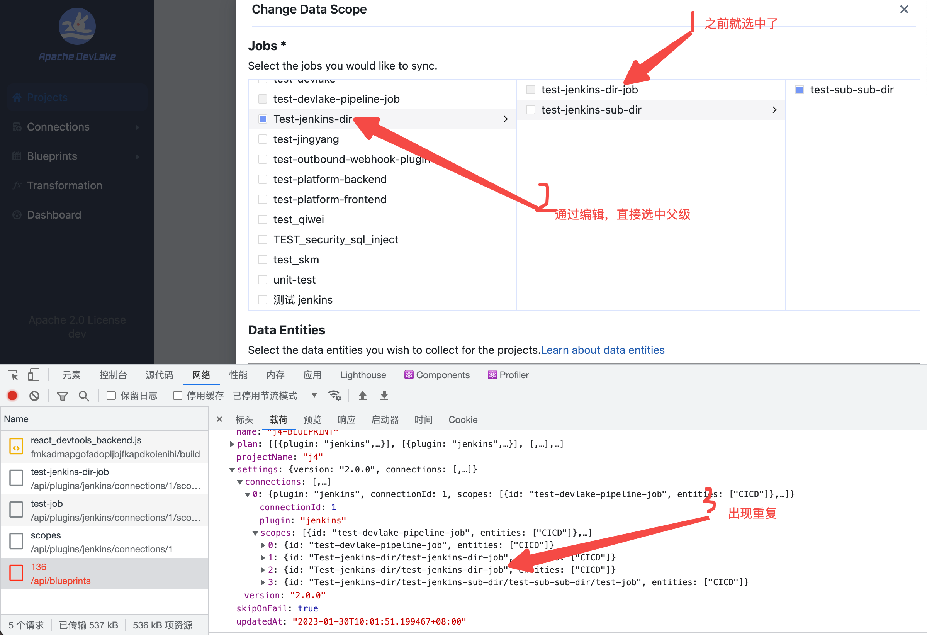Open the Learn about data entities link
The image size is (927, 635).
602,350
